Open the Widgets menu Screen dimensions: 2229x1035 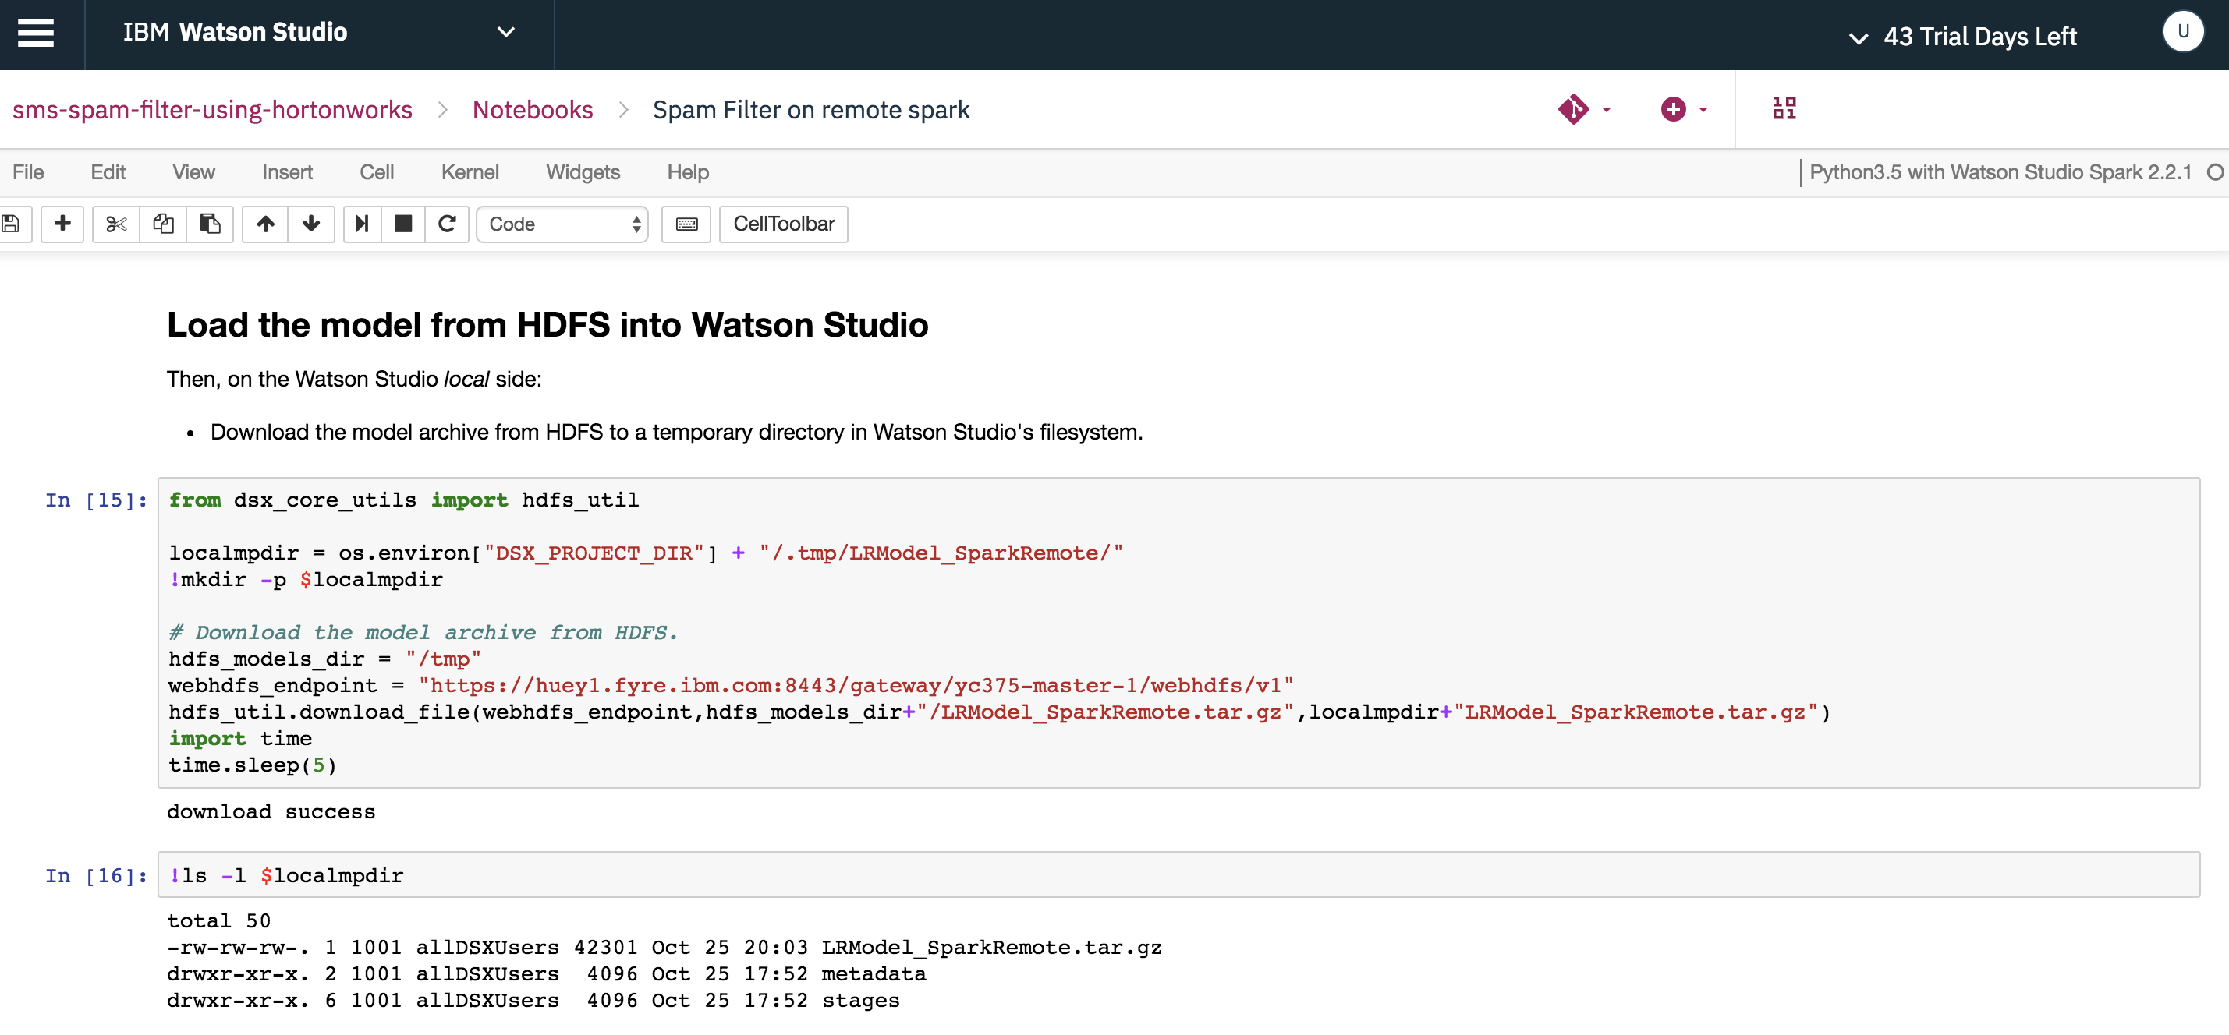pyautogui.click(x=583, y=172)
